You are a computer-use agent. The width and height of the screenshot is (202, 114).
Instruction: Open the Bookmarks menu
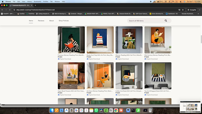37,1
